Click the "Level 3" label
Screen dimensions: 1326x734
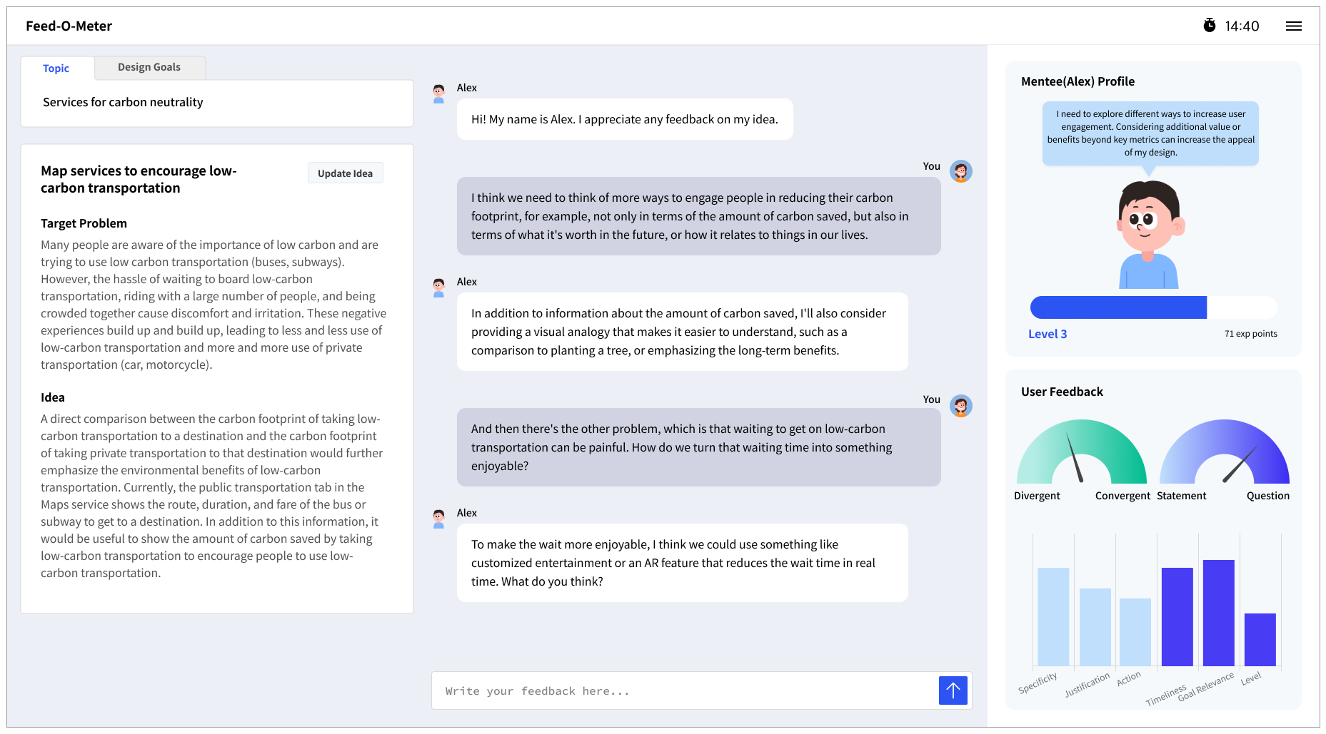(x=1048, y=334)
